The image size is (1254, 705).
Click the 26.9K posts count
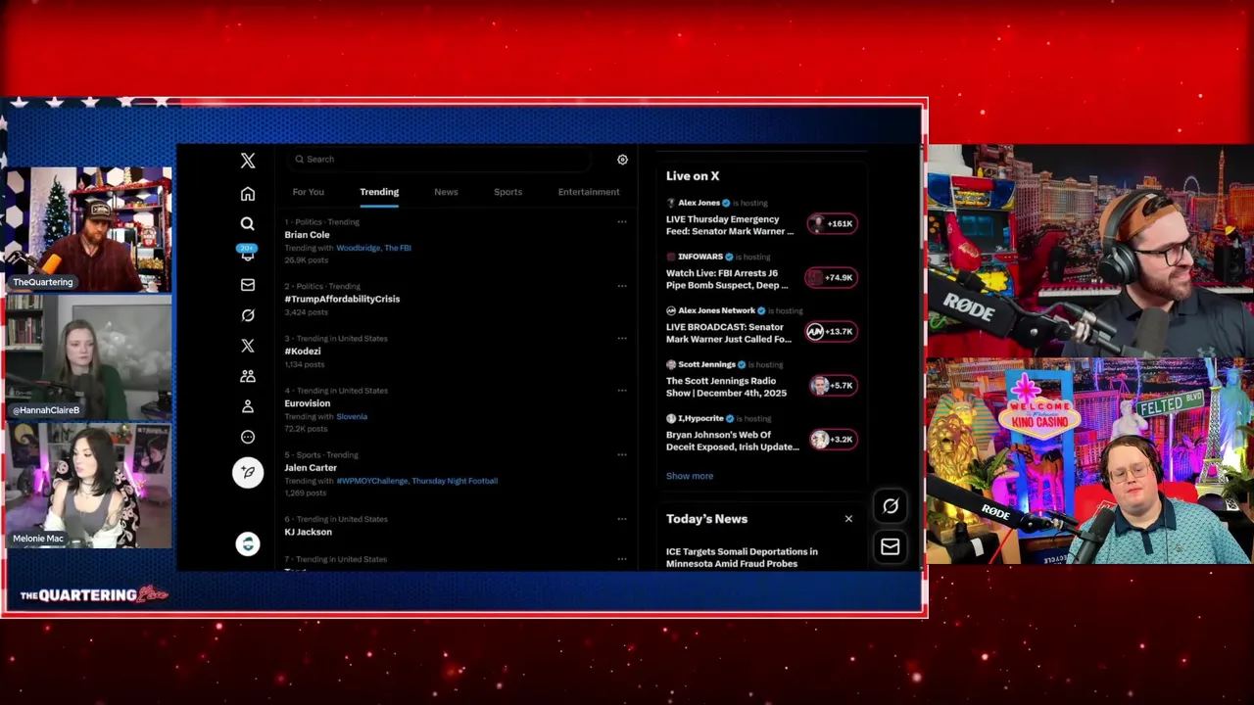[x=307, y=260]
